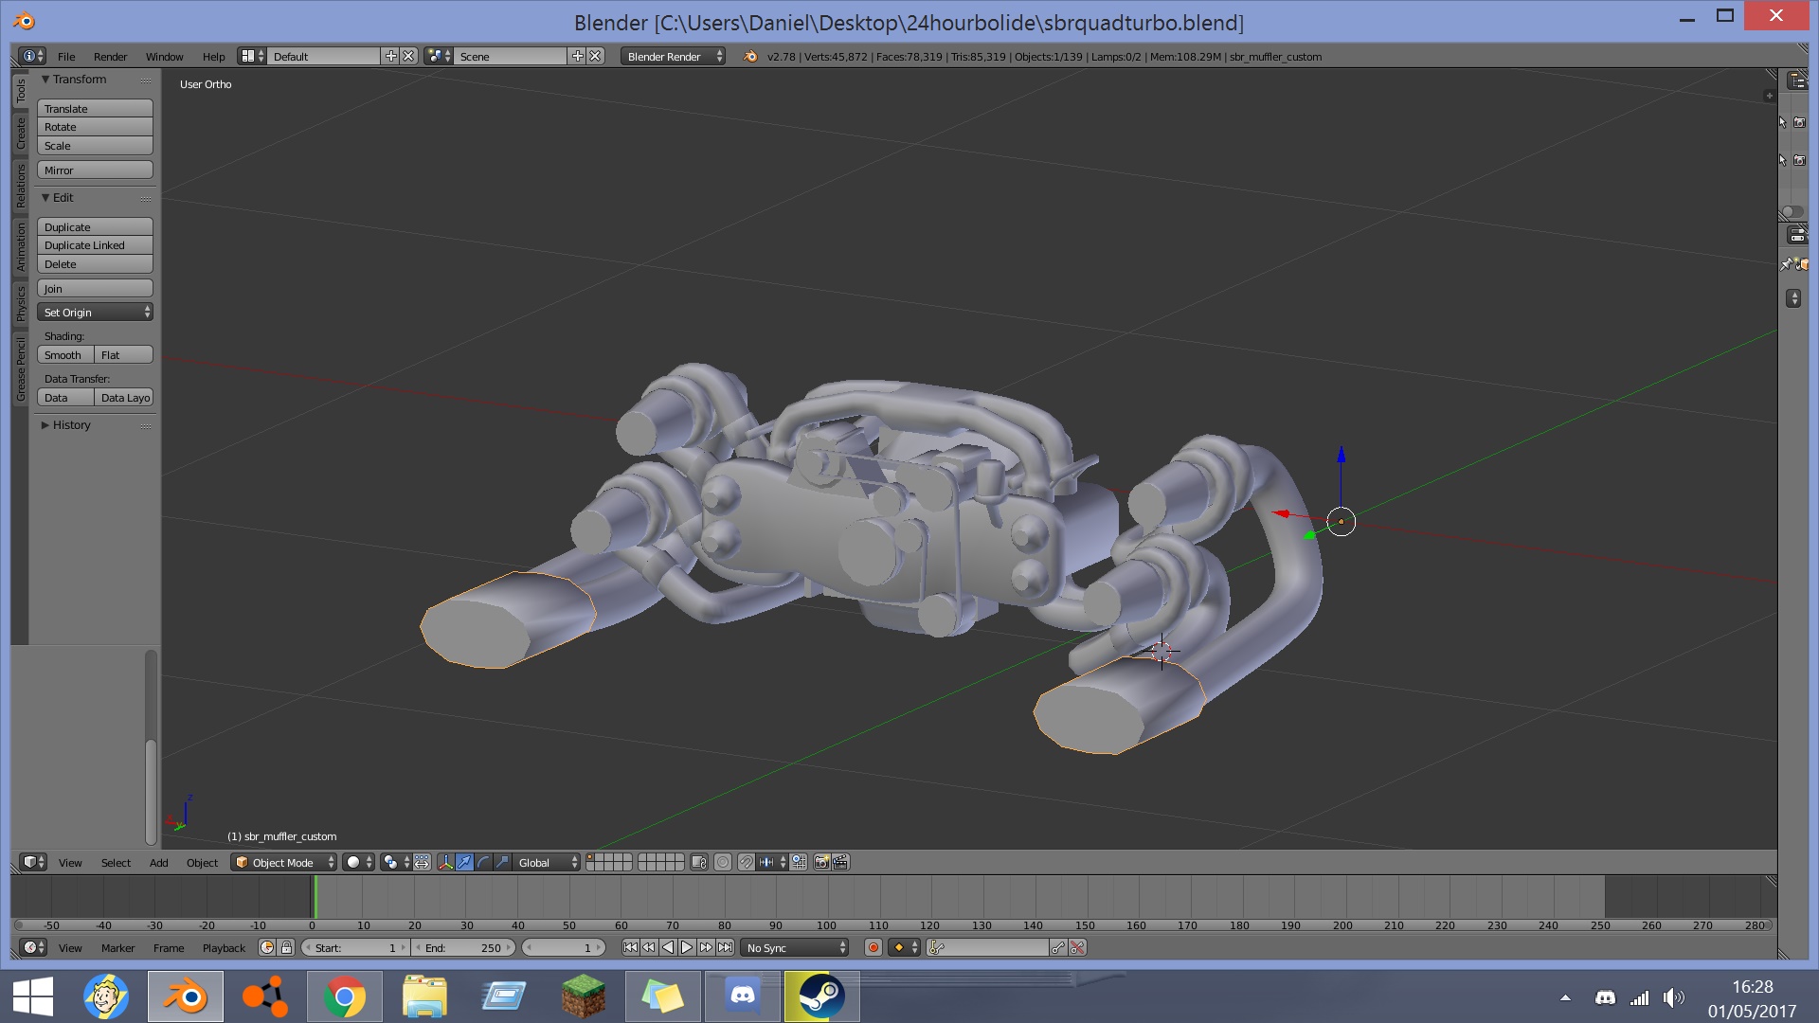Screen dimensions: 1819x1023
Task: Enable the rotate manipulator arc
Action: (x=483, y=862)
